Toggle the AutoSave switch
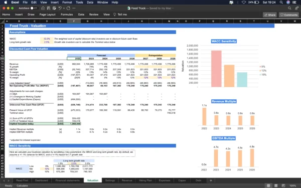301x188 pixels. [34, 8]
